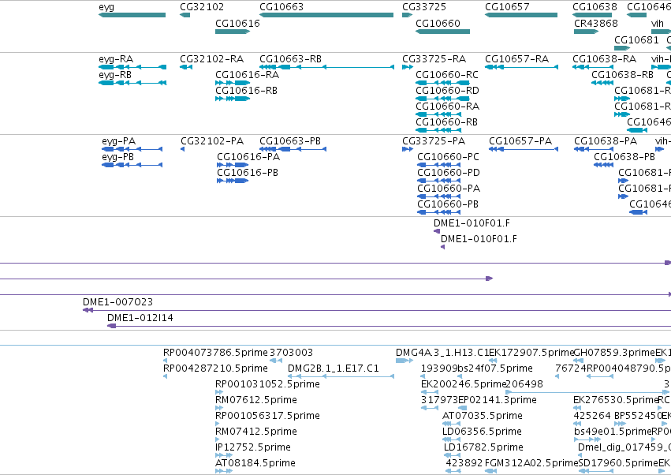Image resolution: width=671 pixels, height=475 pixels.
Task: Click the CG33725 gene label
Action: [424, 7]
